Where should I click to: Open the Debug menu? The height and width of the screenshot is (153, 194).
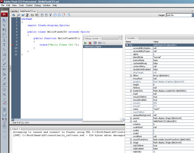coord(38,6)
